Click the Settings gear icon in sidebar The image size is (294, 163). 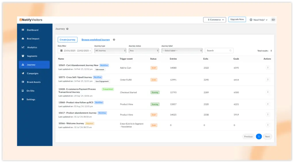click(23, 99)
